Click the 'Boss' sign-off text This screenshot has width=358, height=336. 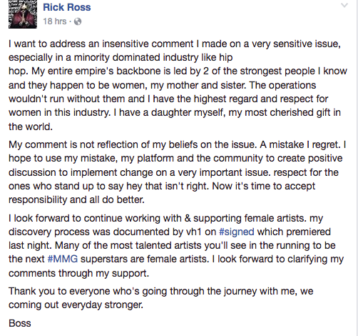point(20,323)
